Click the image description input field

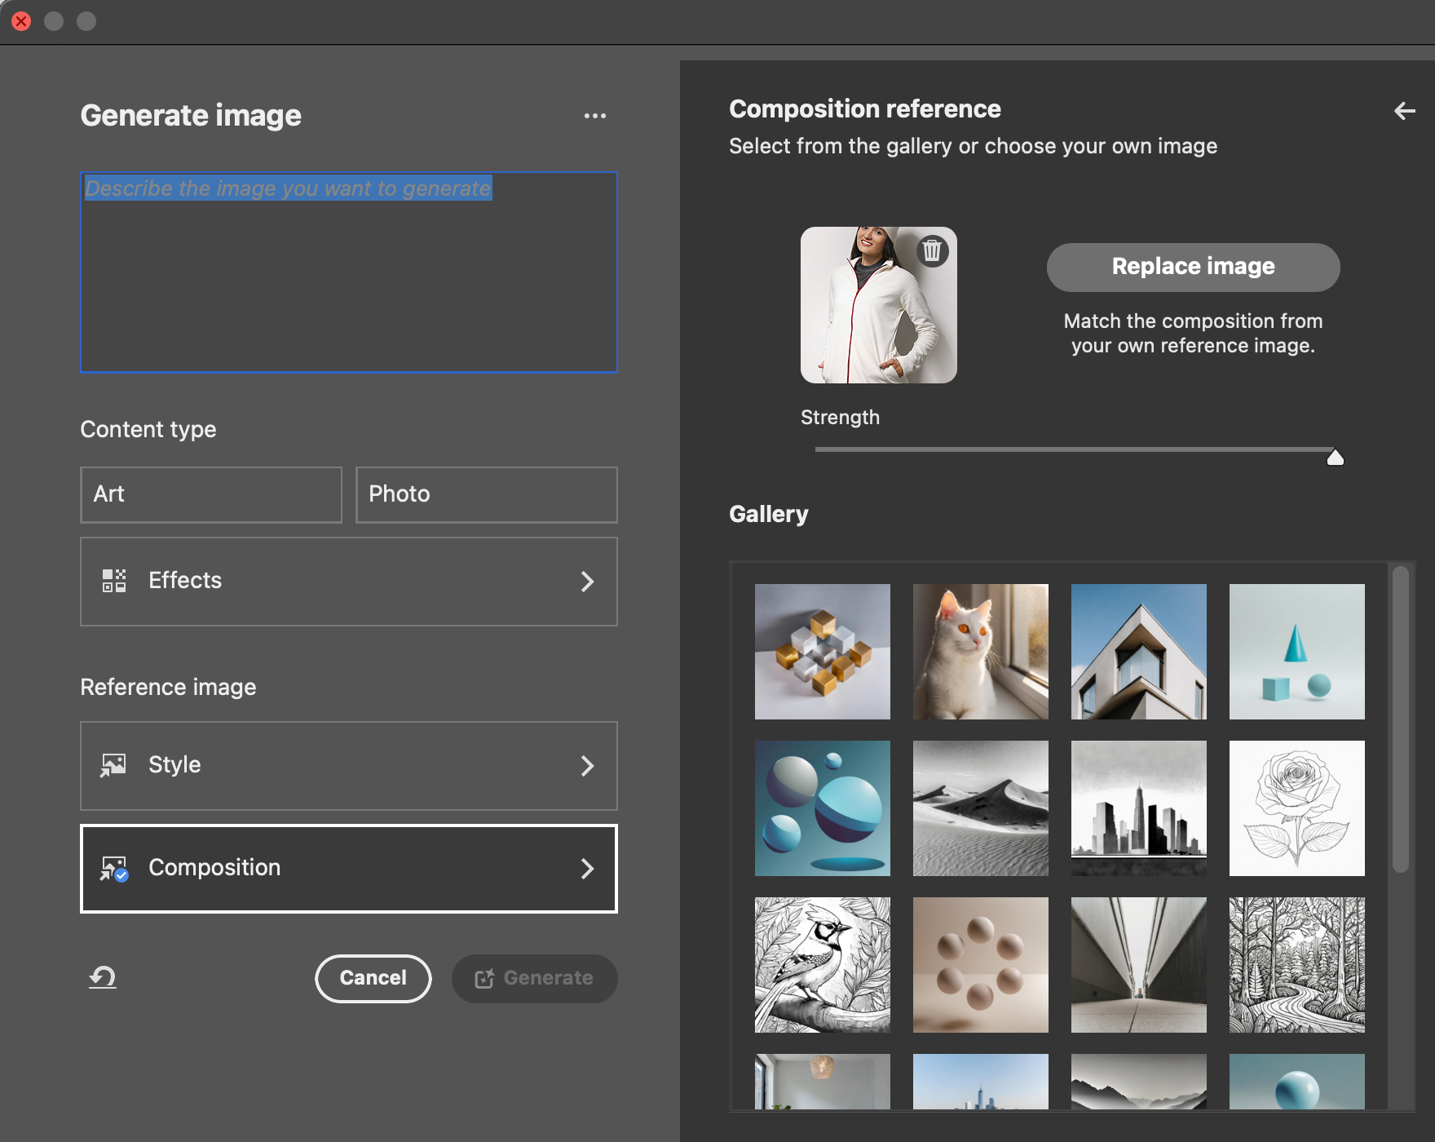click(x=349, y=269)
